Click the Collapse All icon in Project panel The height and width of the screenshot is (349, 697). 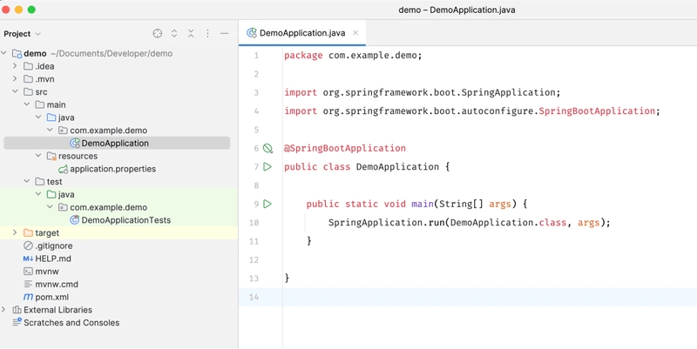[x=191, y=33]
